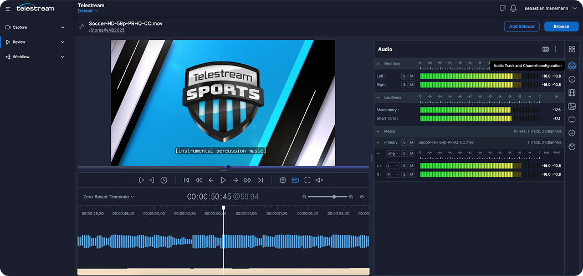Enter fullscreen video mode
The width and height of the screenshot is (583, 276).
(308, 180)
